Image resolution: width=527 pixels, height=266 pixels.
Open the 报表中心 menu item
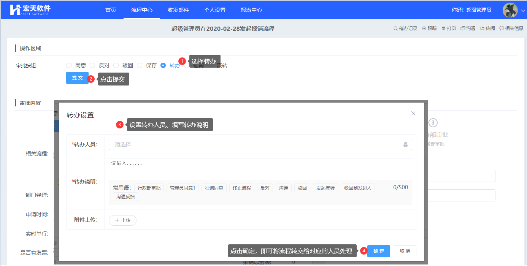pyautogui.click(x=251, y=10)
